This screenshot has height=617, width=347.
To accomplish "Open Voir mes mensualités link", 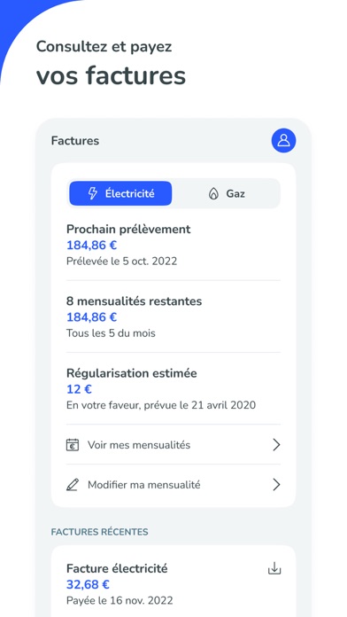I will tap(173, 445).
